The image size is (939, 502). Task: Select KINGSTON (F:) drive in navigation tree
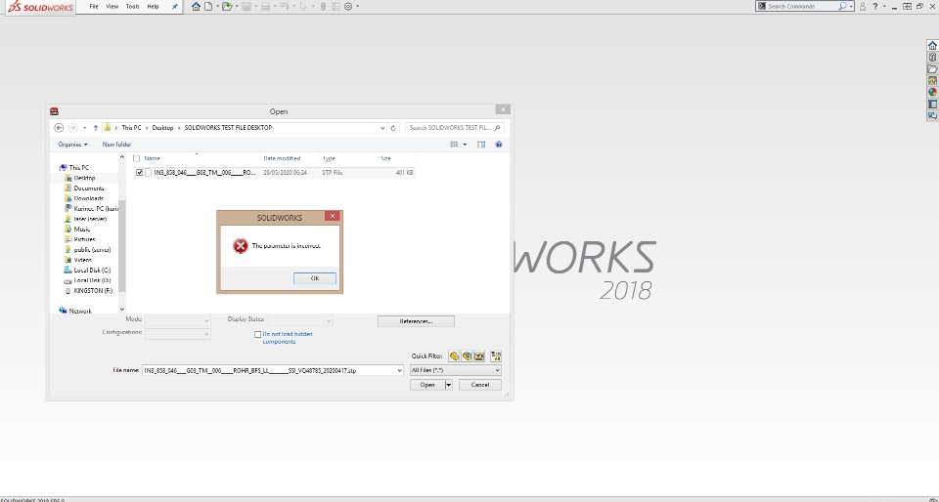pyautogui.click(x=93, y=290)
